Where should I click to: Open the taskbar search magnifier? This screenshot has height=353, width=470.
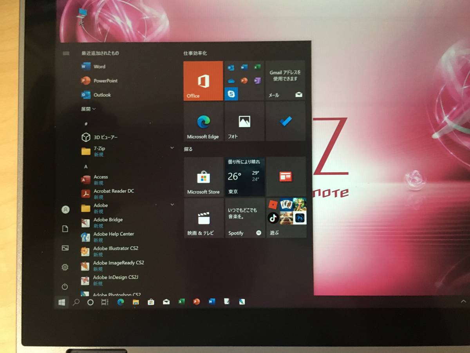click(x=76, y=302)
